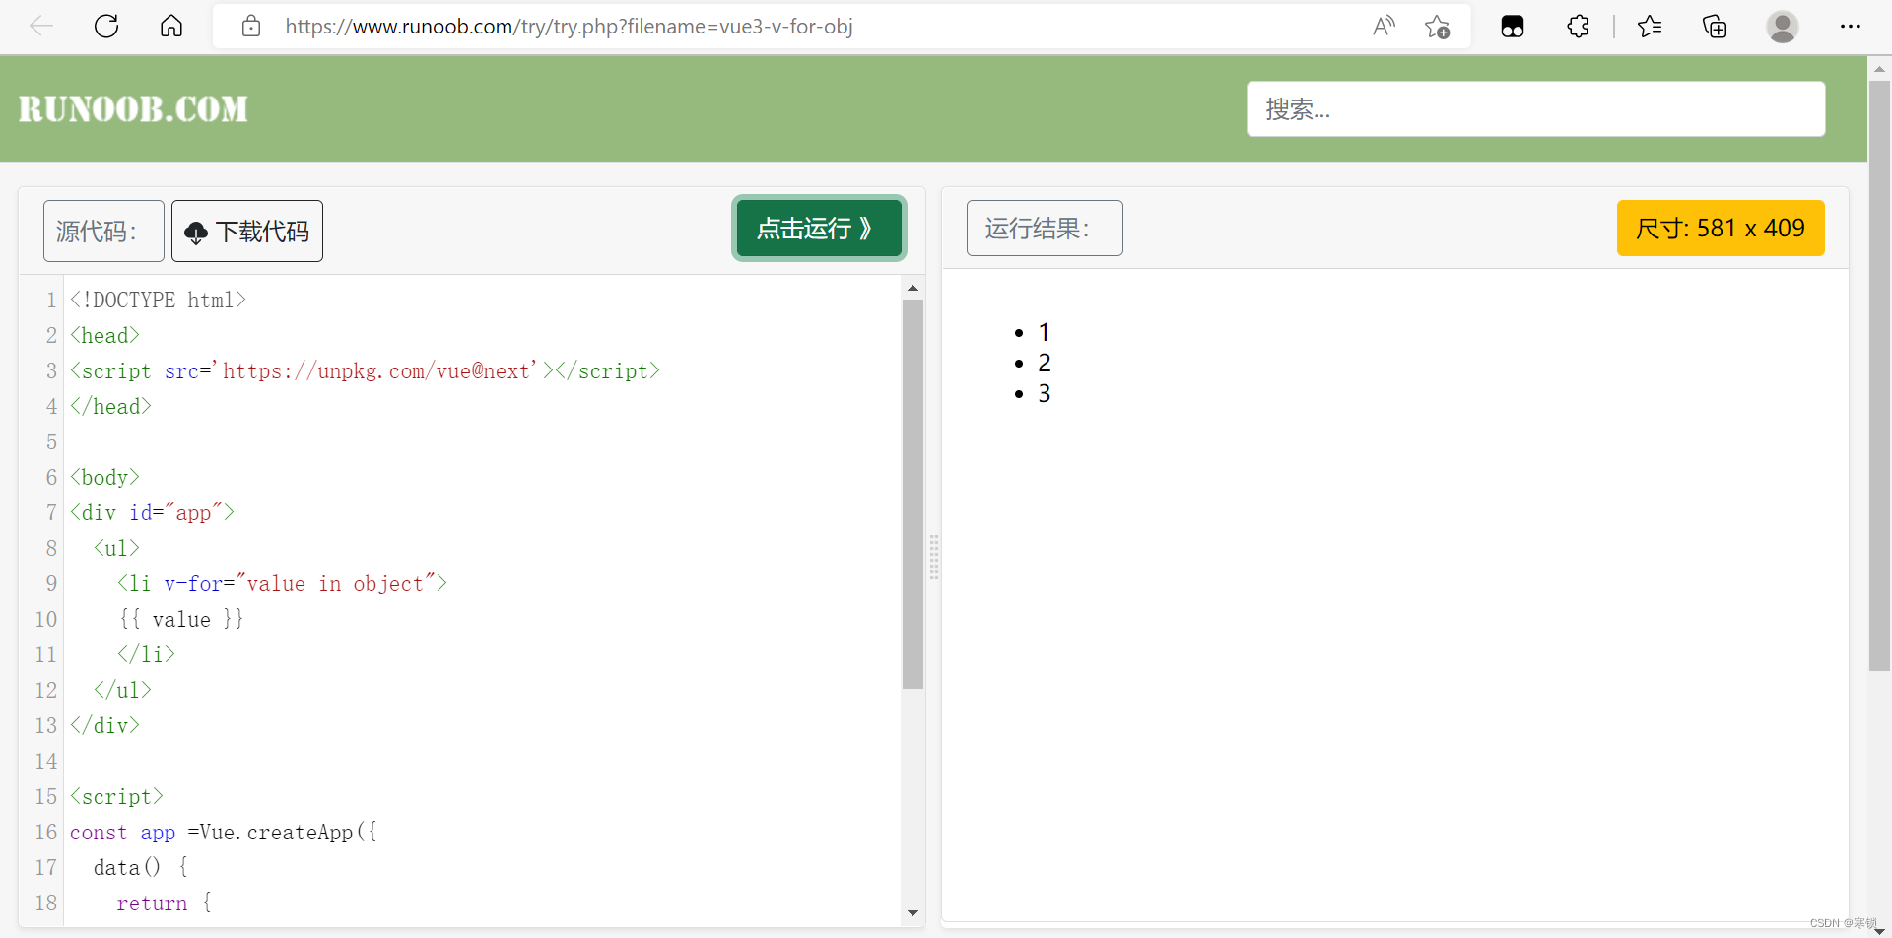
Task: Click the Vue.createApp code line
Action: pyautogui.click(x=224, y=832)
